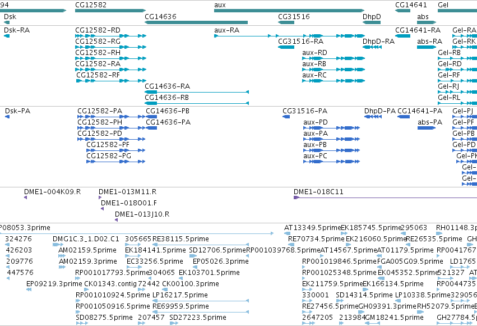Click the aux gene label
The height and width of the screenshot is (326, 477).
[220, 5]
